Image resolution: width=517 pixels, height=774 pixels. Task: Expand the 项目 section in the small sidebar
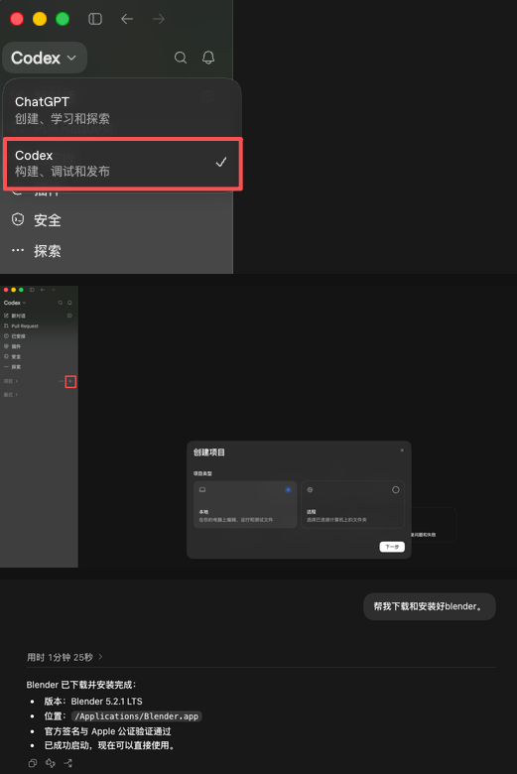coord(11,381)
